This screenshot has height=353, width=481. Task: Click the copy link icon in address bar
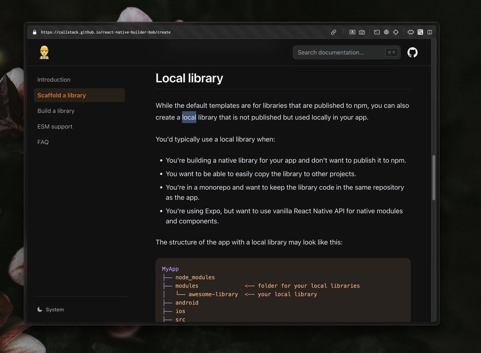(334, 32)
